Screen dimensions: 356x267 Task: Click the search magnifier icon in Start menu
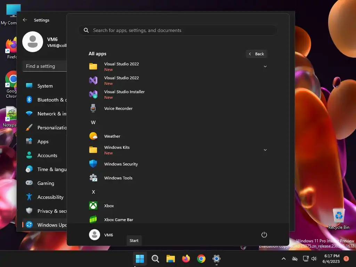(x=86, y=30)
